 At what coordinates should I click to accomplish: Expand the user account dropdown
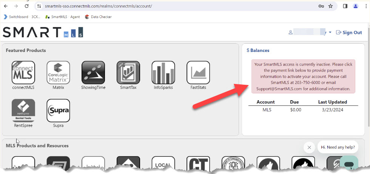pyautogui.click(x=330, y=32)
